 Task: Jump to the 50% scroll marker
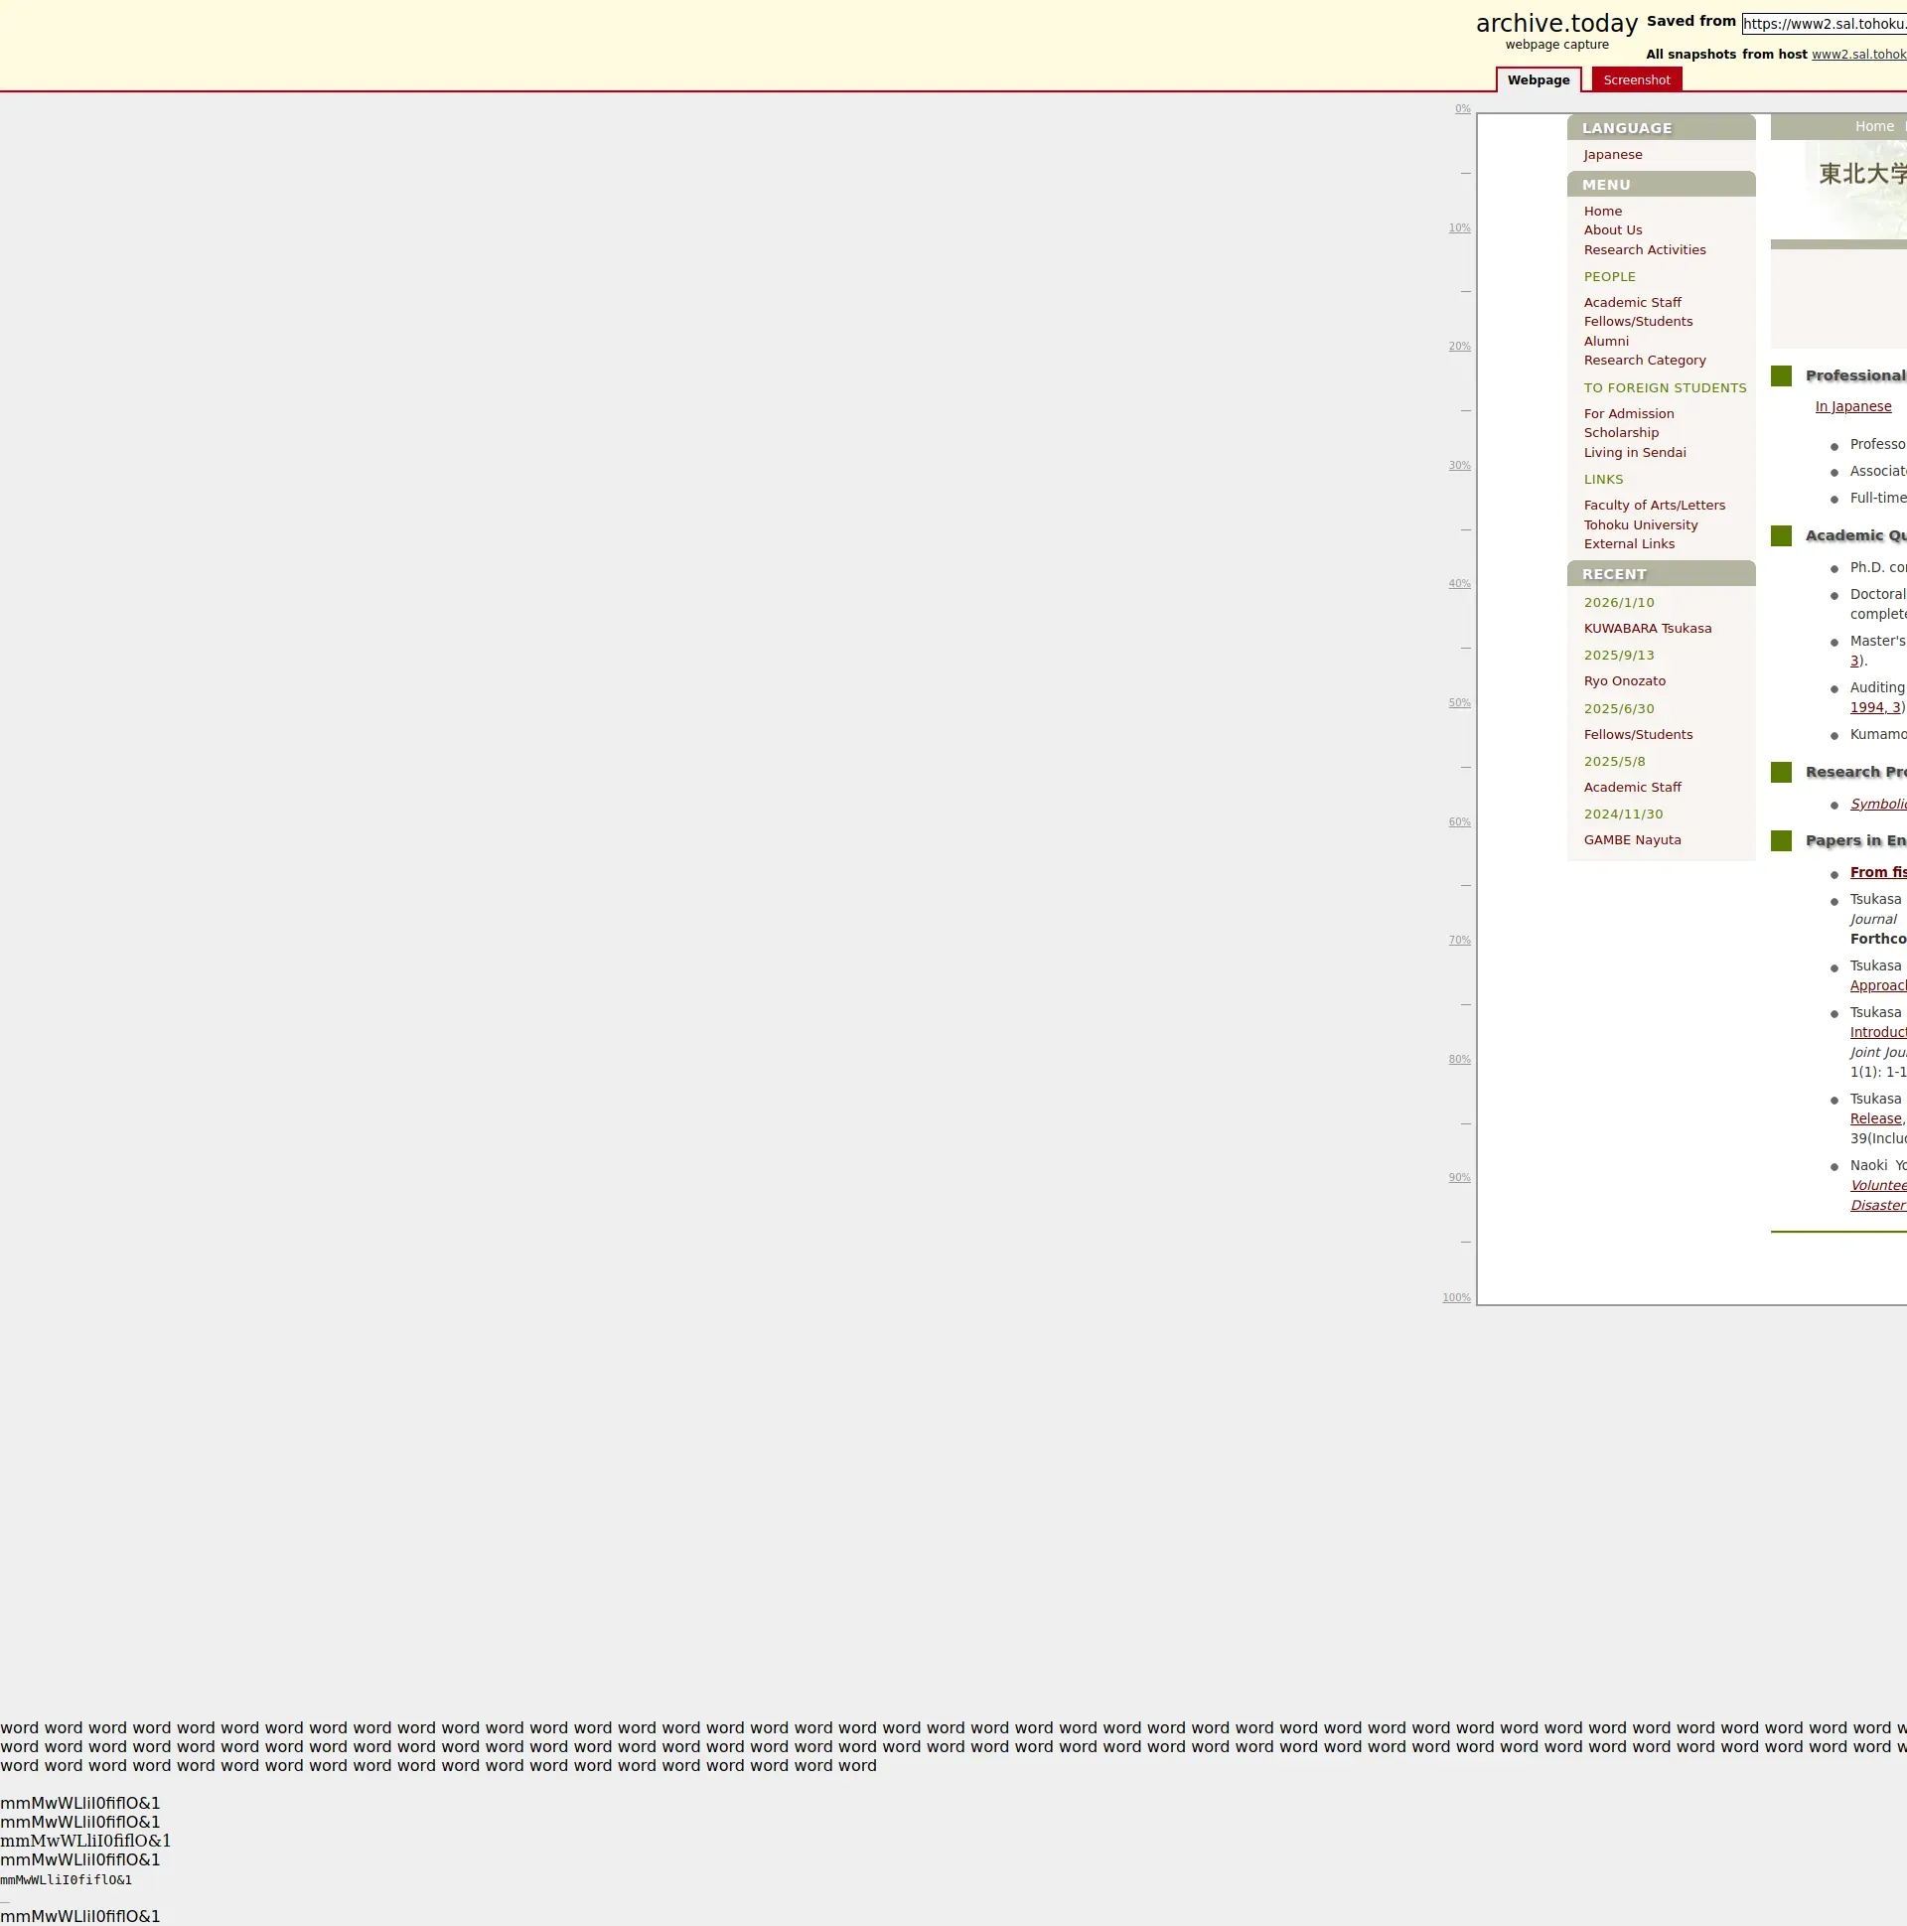pyautogui.click(x=1459, y=703)
